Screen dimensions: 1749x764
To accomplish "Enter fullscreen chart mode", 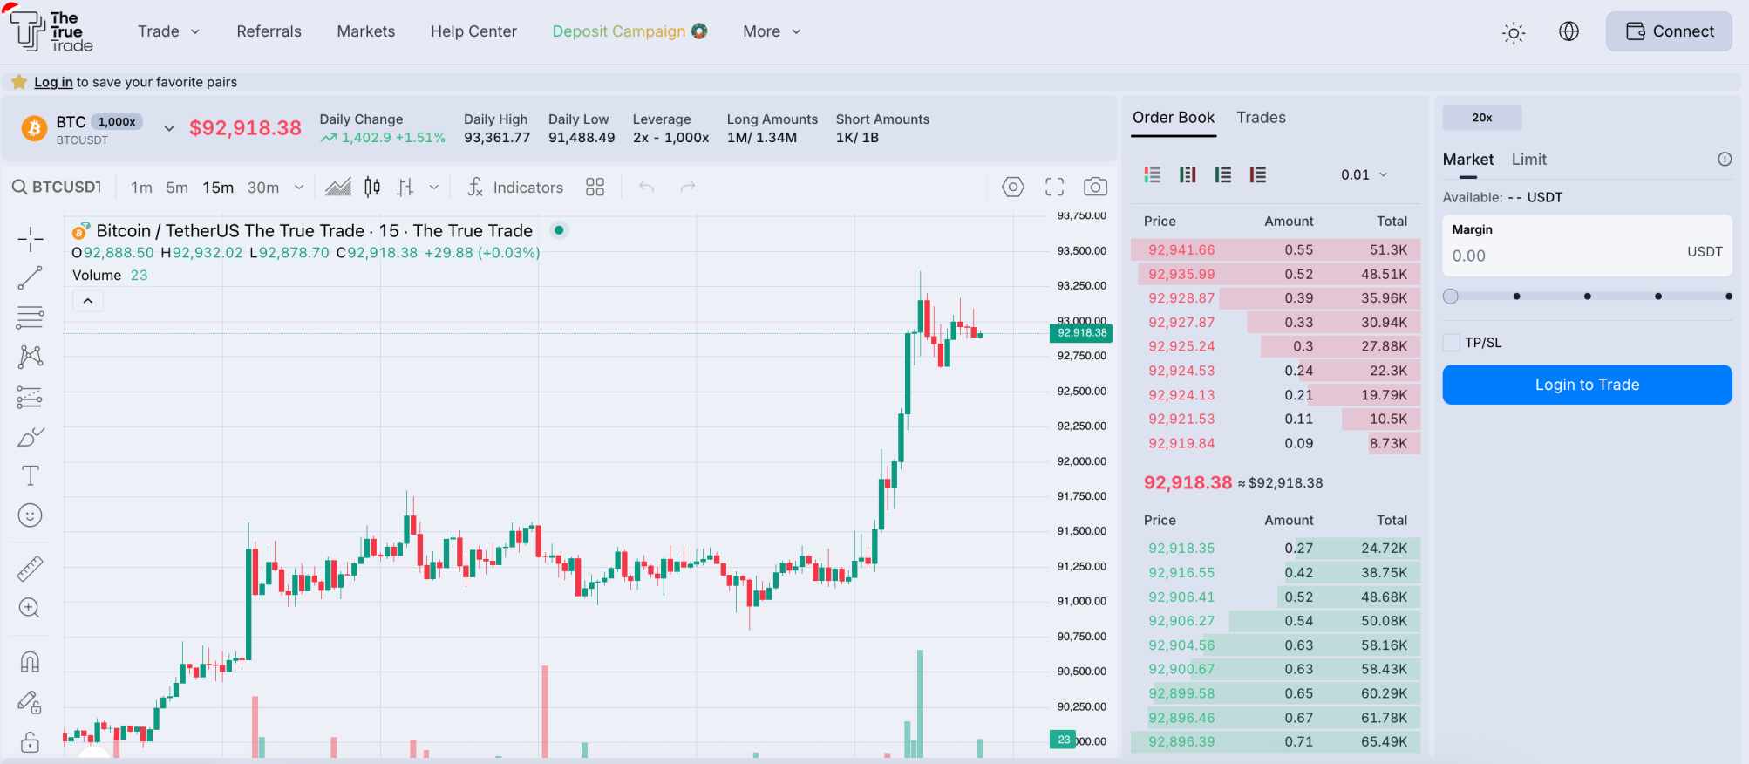I will [x=1055, y=187].
